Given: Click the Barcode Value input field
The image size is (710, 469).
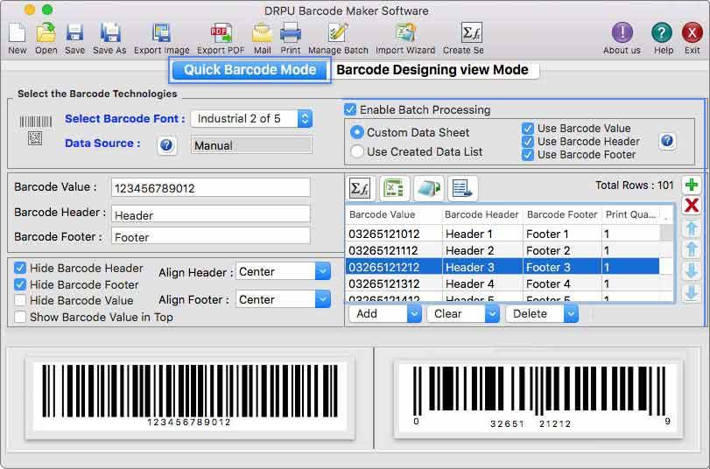Looking at the screenshot, I should (211, 187).
